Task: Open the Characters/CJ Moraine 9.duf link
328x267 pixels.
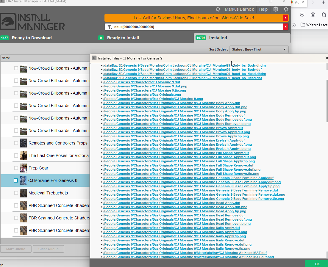Action: point(142,82)
